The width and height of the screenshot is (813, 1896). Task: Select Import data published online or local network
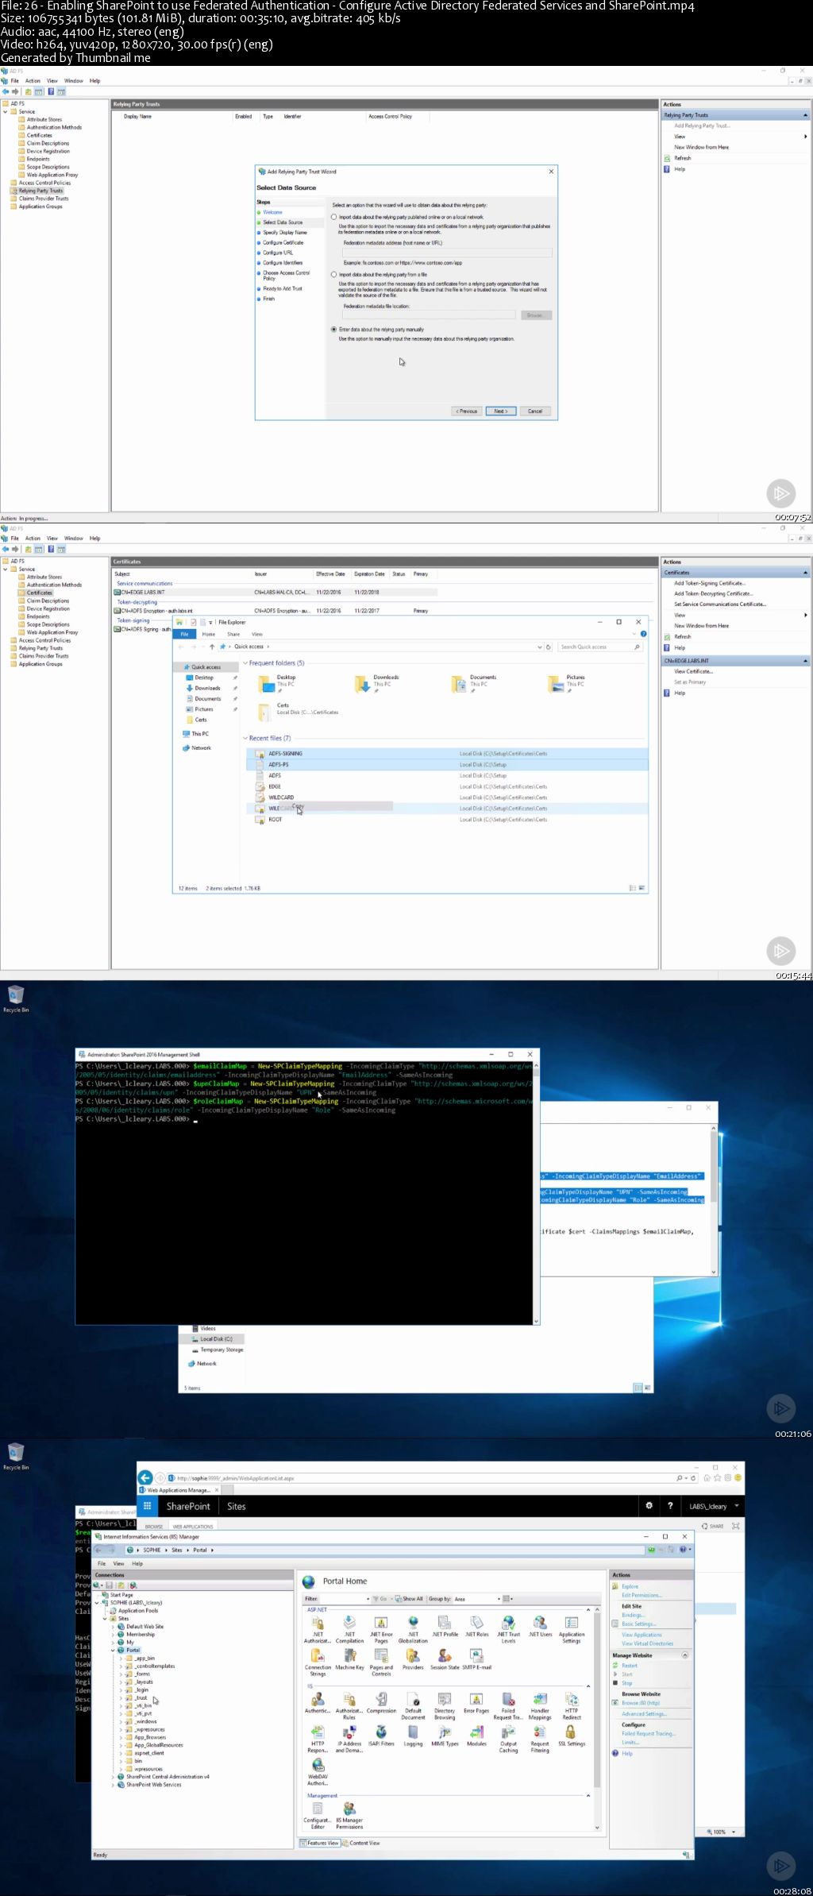[x=333, y=217]
